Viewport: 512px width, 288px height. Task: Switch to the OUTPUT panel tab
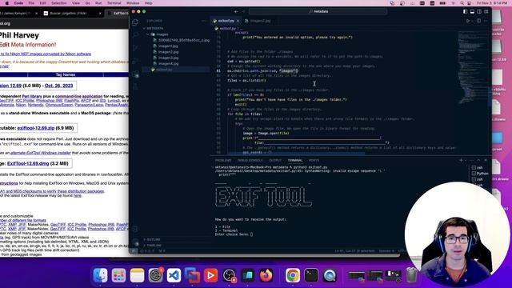pos(275,160)
